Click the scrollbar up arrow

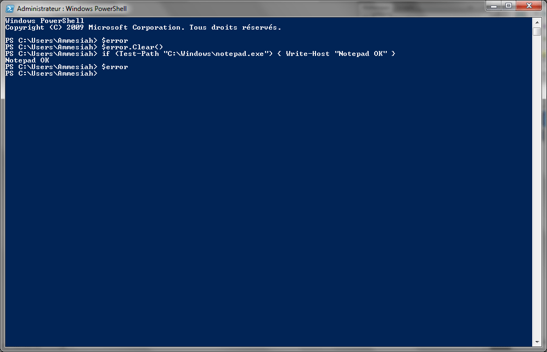click(x=537, y=22)
